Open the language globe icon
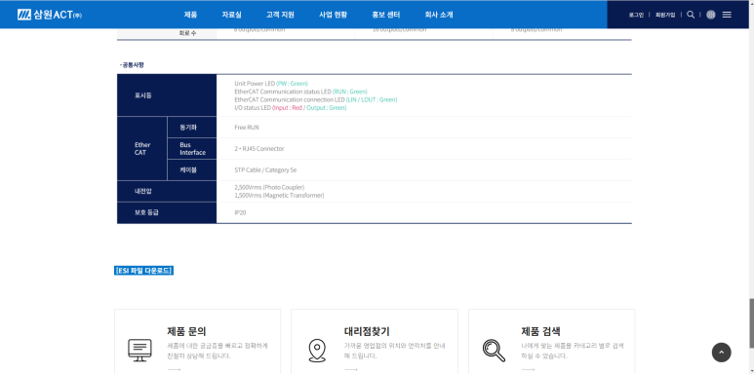The height and width of the screenshot is (374, 754). [x=711, y=15]
